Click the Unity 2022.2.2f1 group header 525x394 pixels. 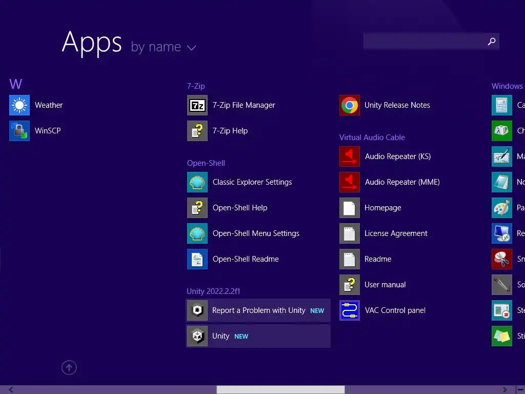213,291
